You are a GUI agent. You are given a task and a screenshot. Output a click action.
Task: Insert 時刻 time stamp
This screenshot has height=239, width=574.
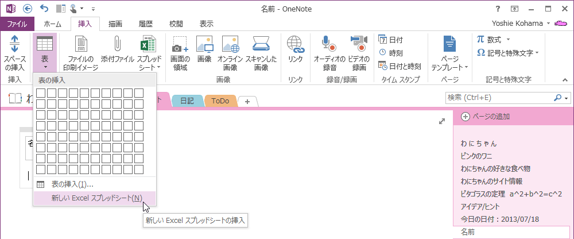pyautogui.click(x=391, y=53)
